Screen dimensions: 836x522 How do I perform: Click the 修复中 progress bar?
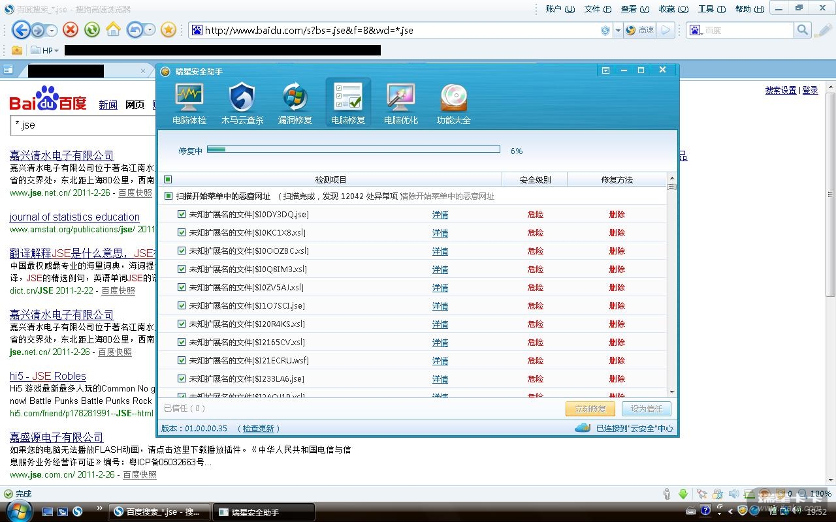(x=353, y=150)
